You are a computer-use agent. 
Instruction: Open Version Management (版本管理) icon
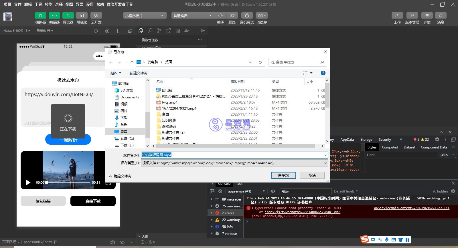point(412,15)
